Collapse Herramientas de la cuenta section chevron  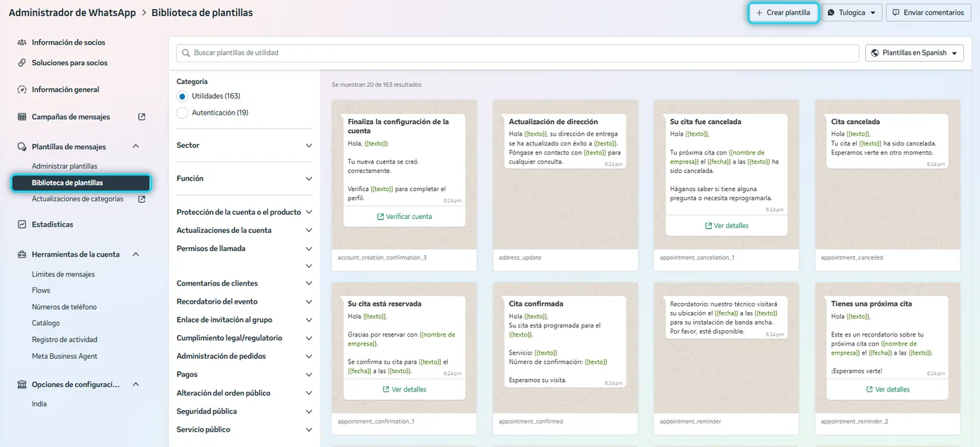pyautogui.click(x=136, y=255)
